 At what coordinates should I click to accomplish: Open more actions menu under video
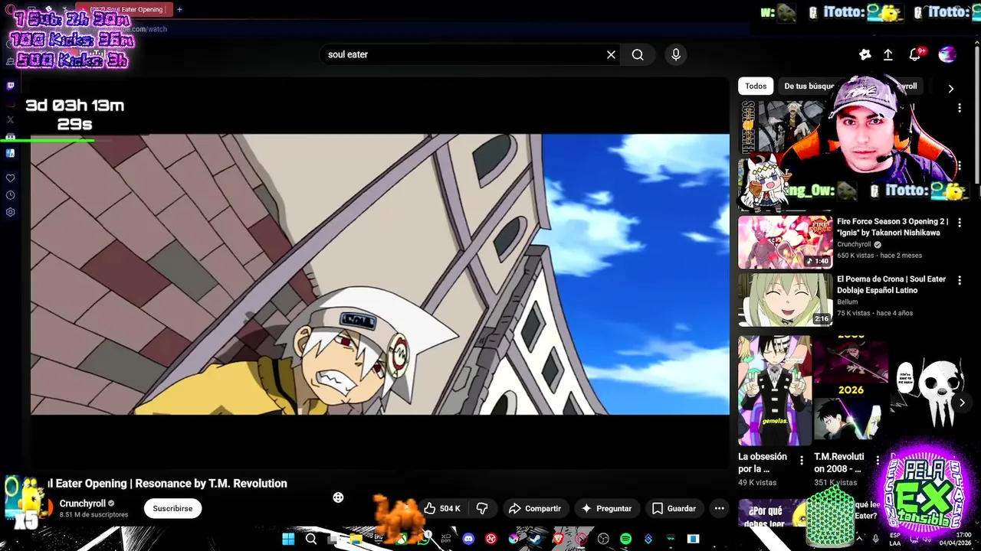coord(719,508)
